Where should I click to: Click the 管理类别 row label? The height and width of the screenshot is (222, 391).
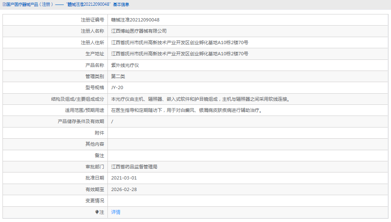tap(95, 76)
